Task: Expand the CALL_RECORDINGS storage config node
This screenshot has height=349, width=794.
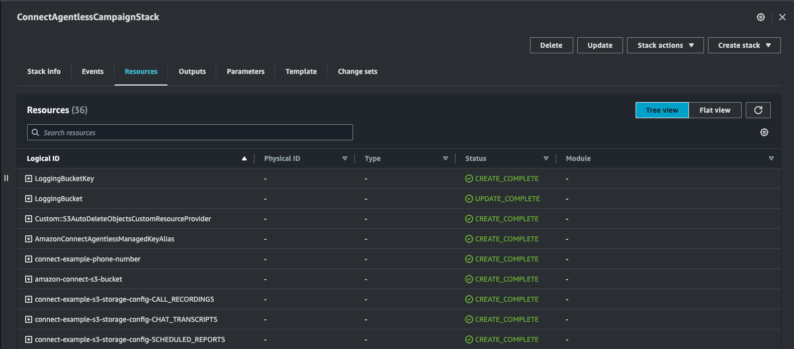Action: click(29, 299)
